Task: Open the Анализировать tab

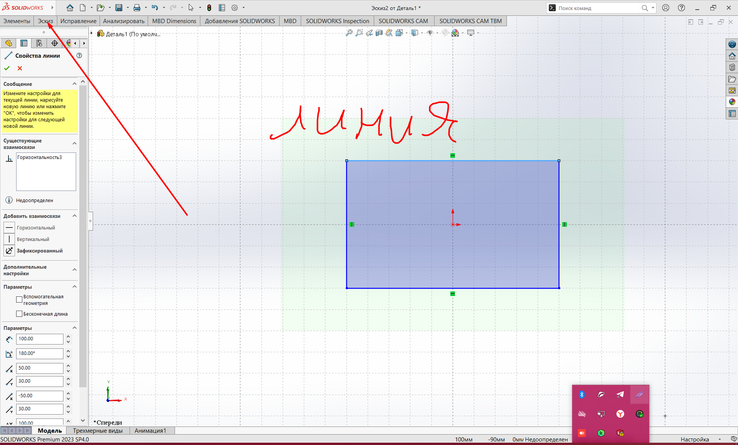Action: click(124, 21)
